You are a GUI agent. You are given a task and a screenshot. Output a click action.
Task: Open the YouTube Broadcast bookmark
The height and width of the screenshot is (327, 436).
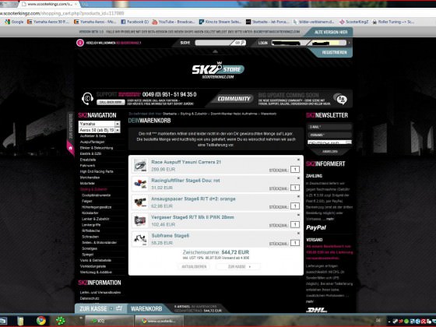point(174,22)
